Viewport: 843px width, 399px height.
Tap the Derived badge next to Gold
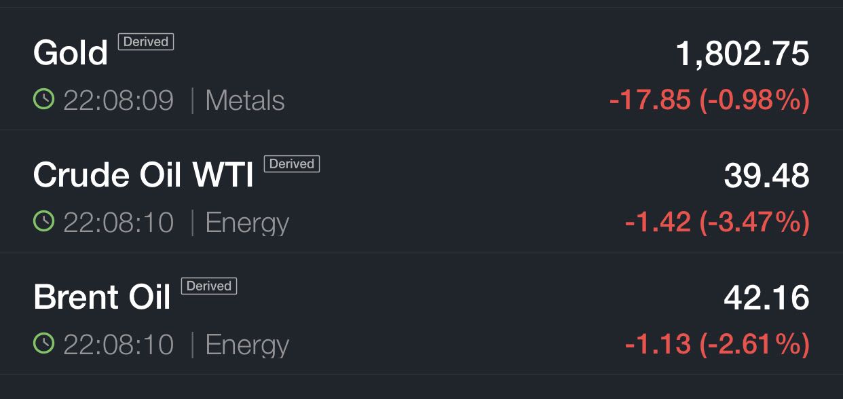[146, 42]
